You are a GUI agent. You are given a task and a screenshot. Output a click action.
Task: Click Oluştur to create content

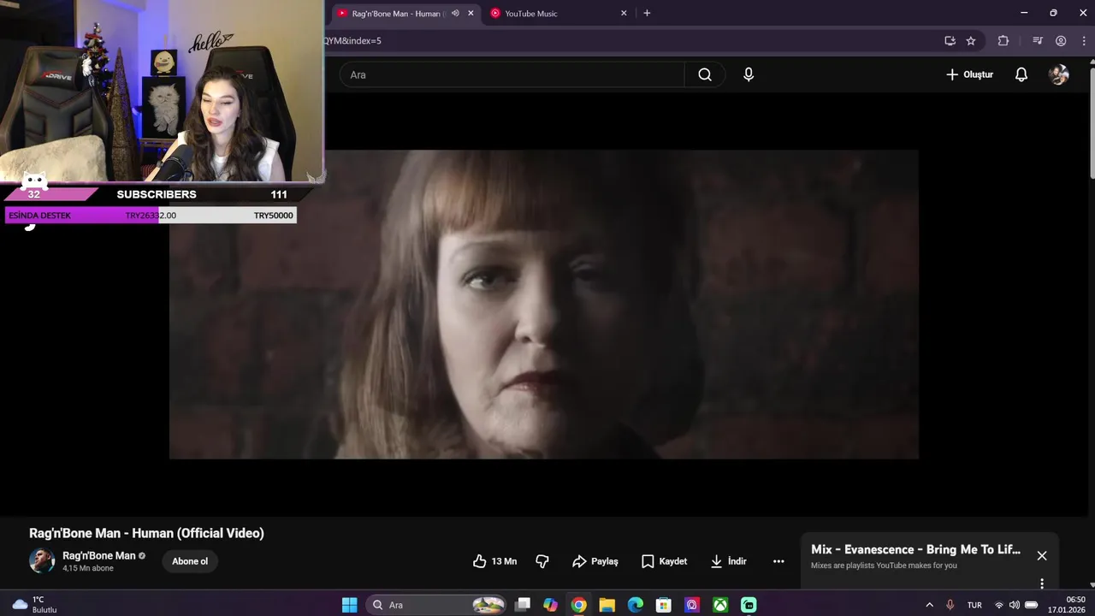point(969,74)
